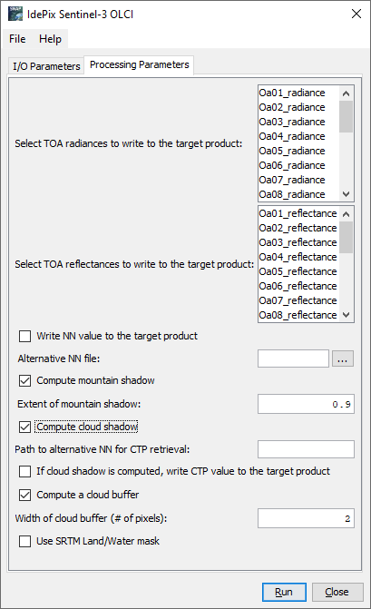The image size is (371, 609).
Task: Switch to the I/O Parameters tab
Action: (x=46, y=66)
